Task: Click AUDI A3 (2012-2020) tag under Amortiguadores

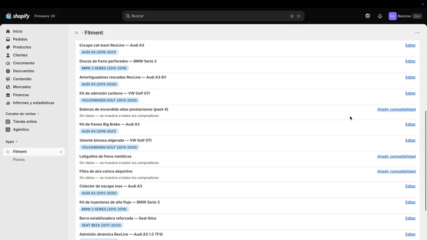Action: coord(99,84)
